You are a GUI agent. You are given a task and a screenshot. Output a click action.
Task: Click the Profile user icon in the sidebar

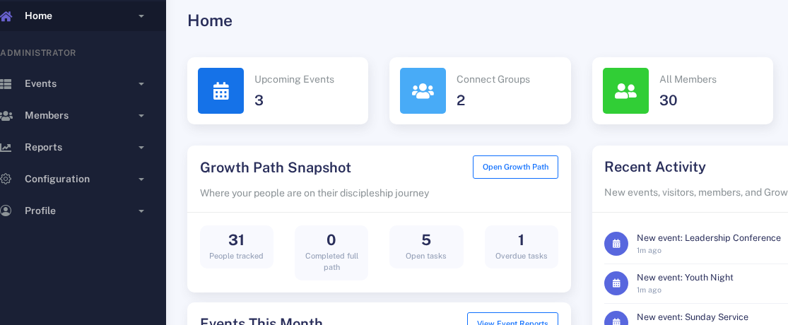click(6, 211)
